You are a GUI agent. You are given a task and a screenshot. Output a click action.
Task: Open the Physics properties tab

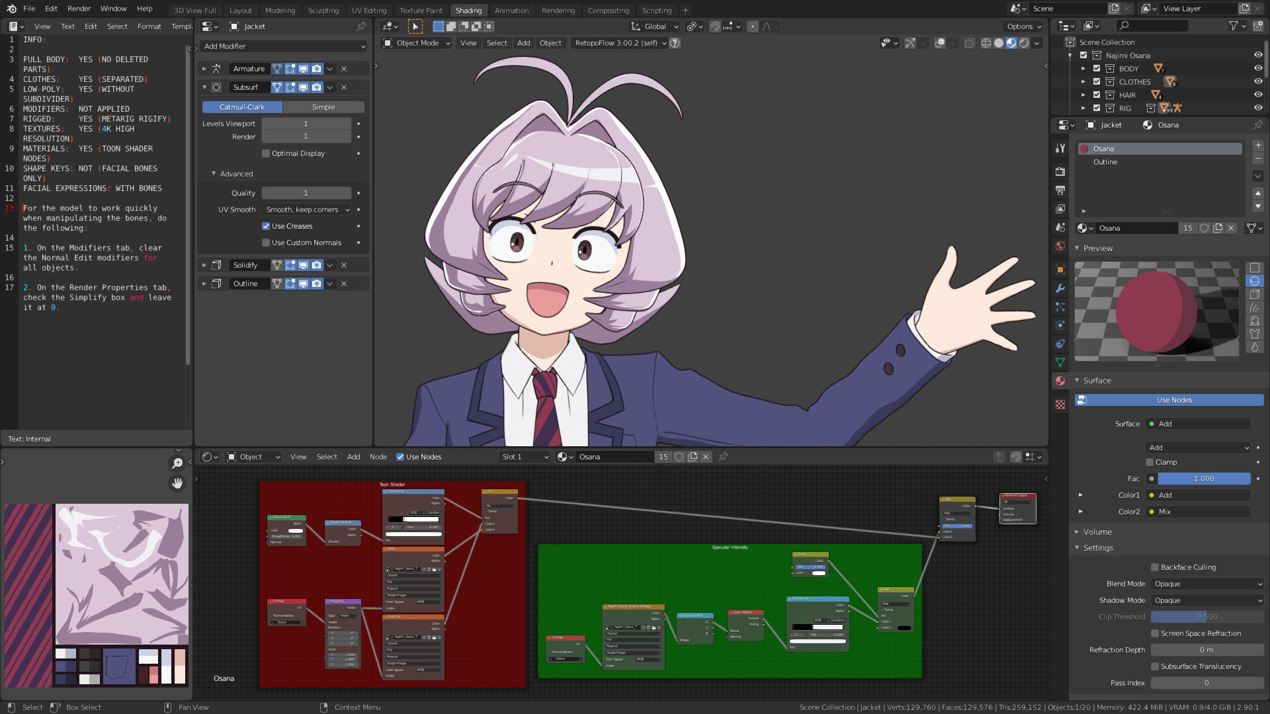click(x=1060, y=325)
